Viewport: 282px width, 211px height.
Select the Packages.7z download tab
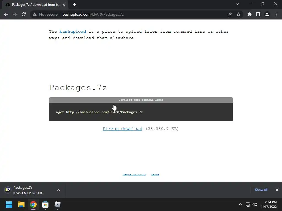35,5
